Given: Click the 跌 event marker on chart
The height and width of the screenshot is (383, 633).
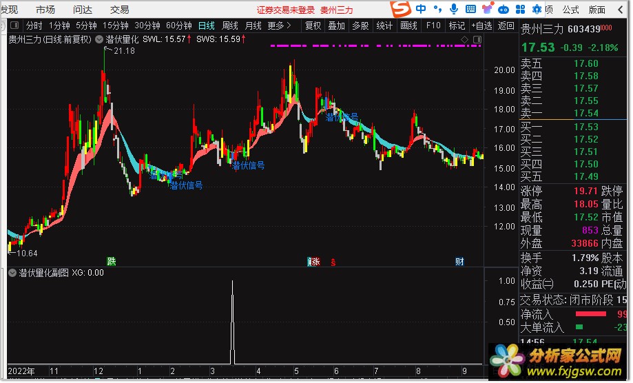Looking at the screenshot, I should (x=112, y=262).
